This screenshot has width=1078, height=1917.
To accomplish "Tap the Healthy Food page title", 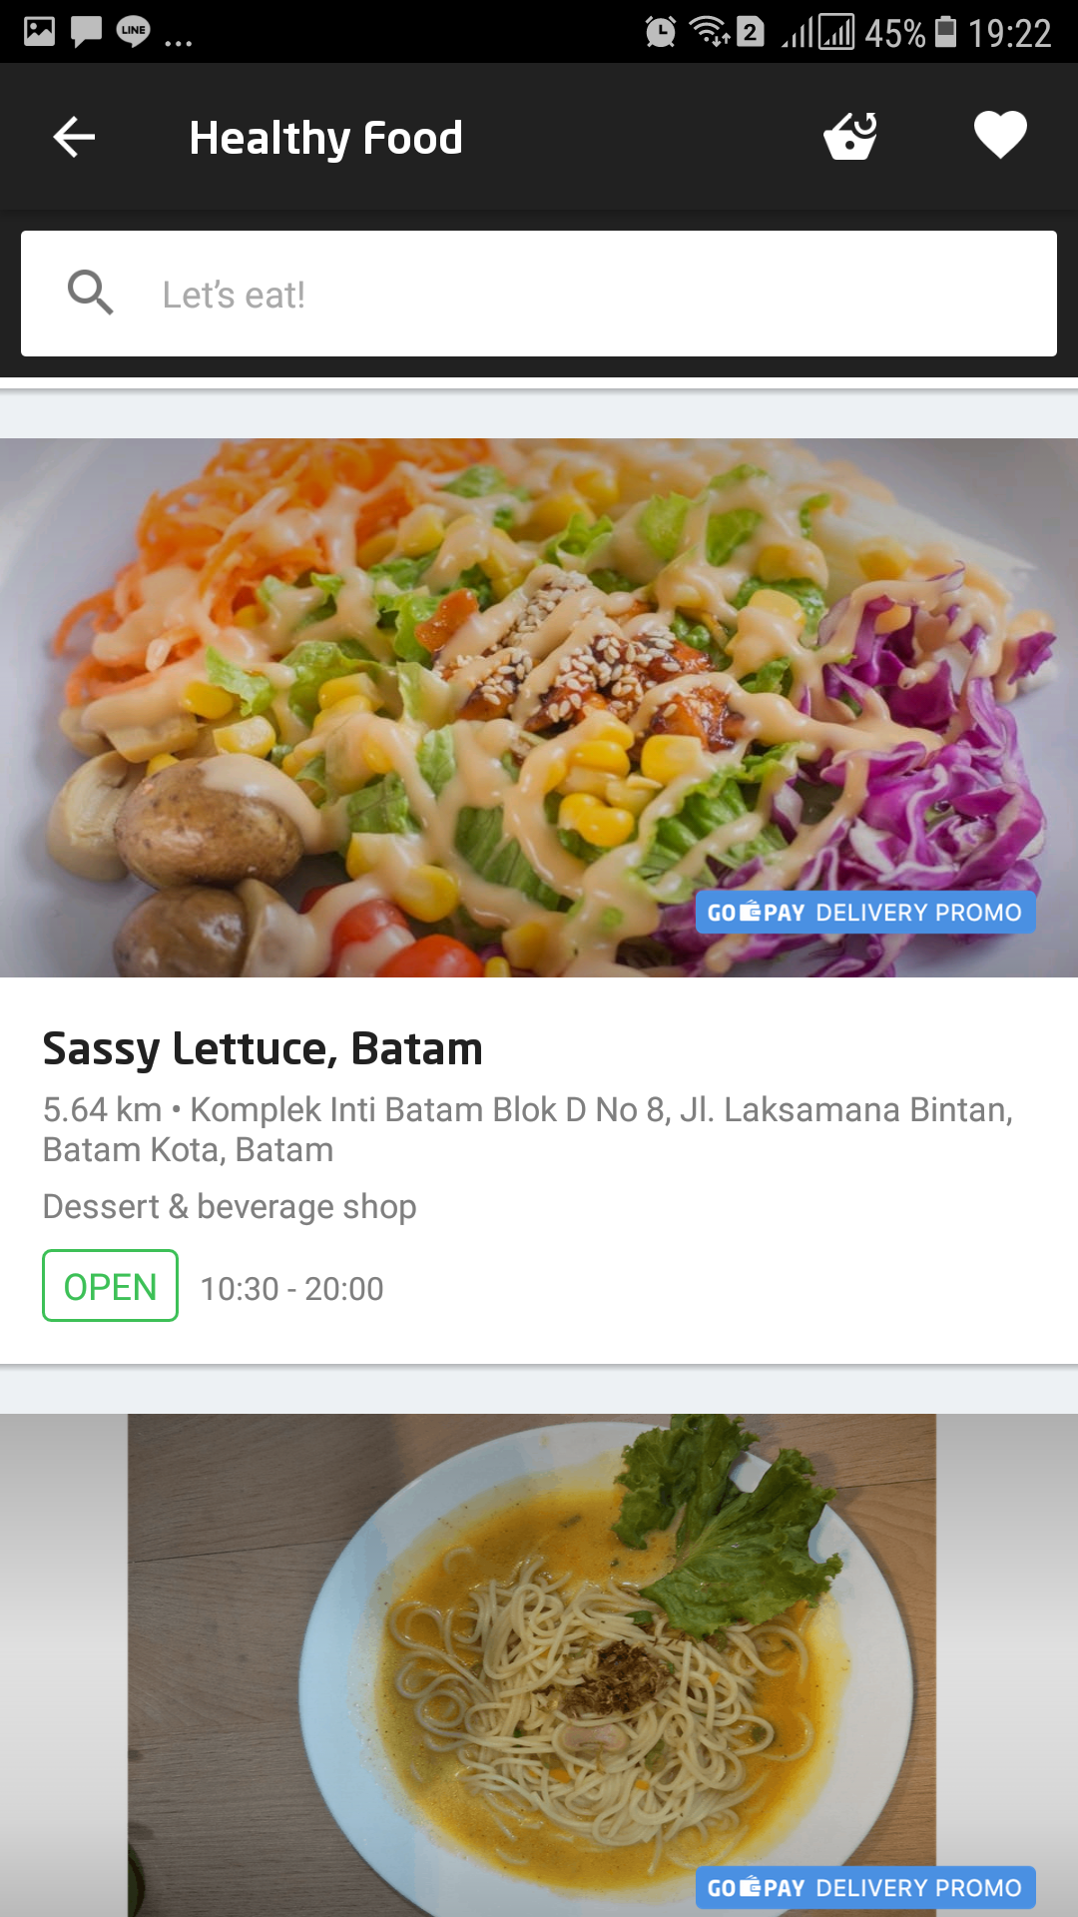I will click(x=325, y=138).
